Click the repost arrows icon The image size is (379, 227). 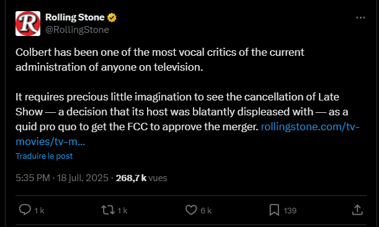coord(108,210)
